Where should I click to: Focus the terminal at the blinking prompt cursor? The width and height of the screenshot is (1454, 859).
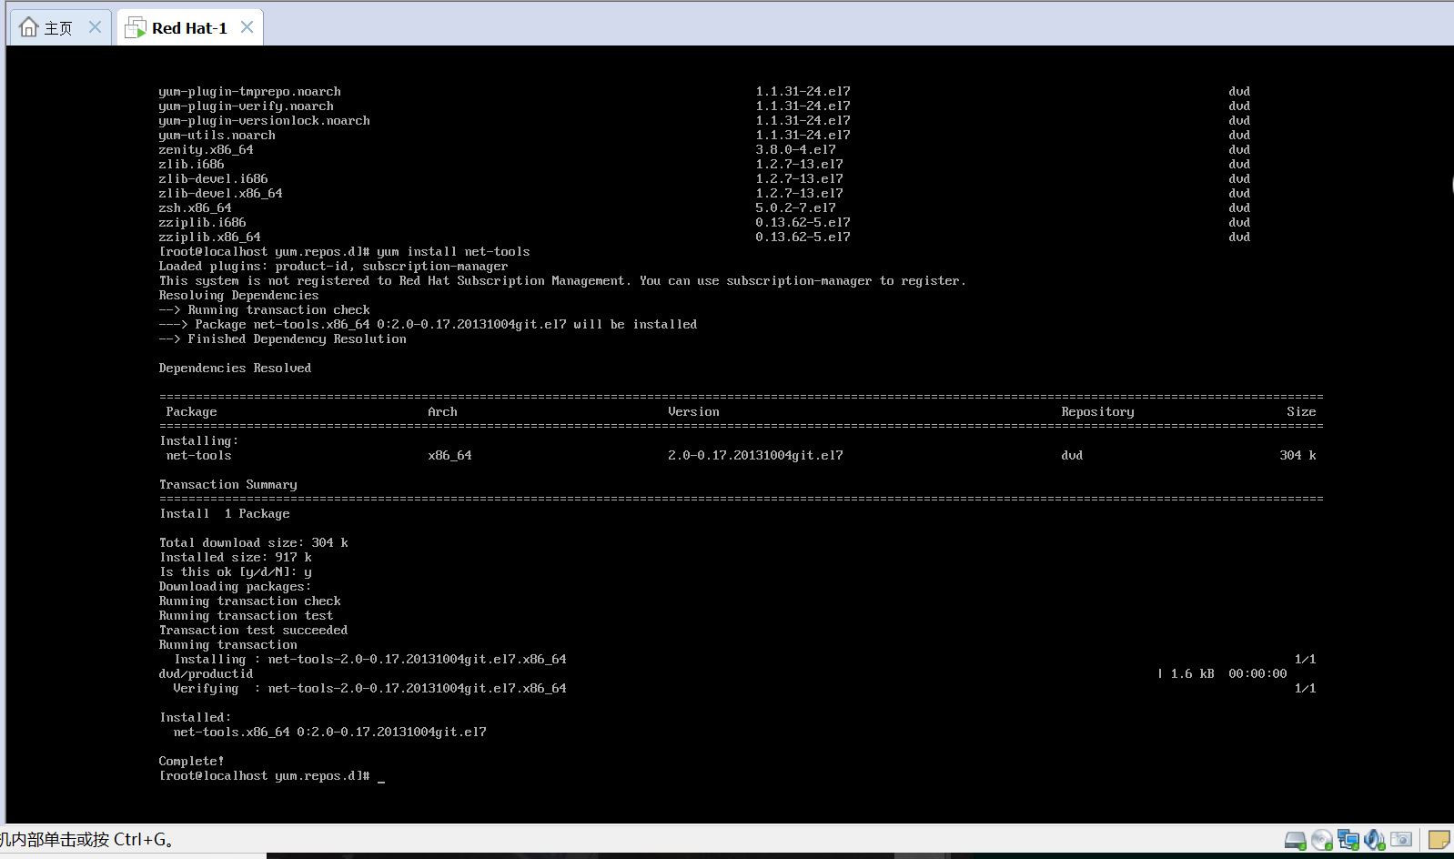[x=381, y=776]
